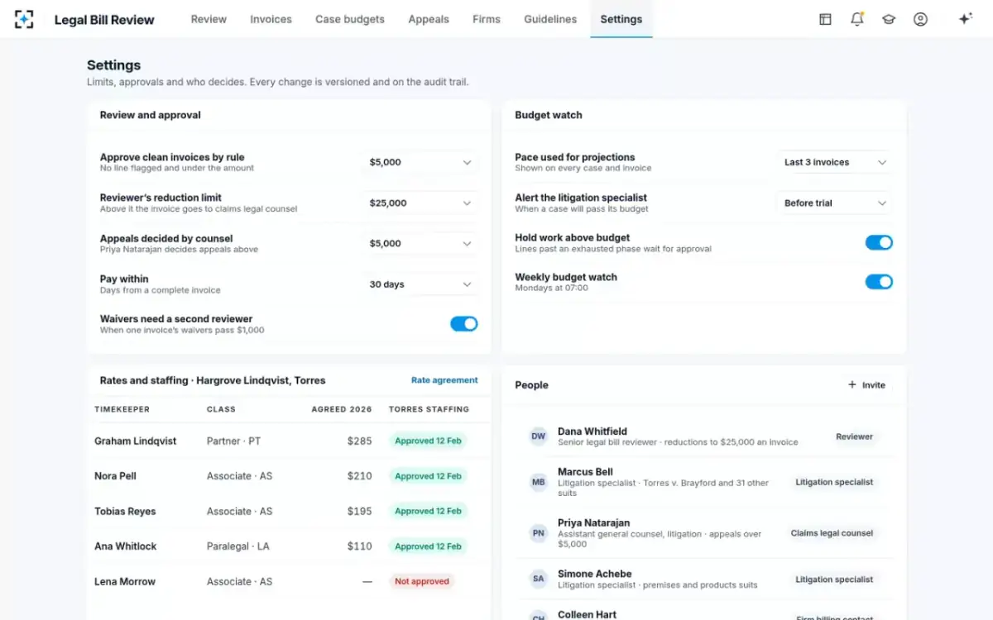Image resolution: width=993 pixels, height=620 pixels.
Task: Click the Torres Staffing column header
Action: click(429, 409)
